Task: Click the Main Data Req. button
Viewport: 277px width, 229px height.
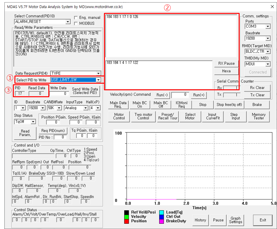Action: click(x=118, y=105)
